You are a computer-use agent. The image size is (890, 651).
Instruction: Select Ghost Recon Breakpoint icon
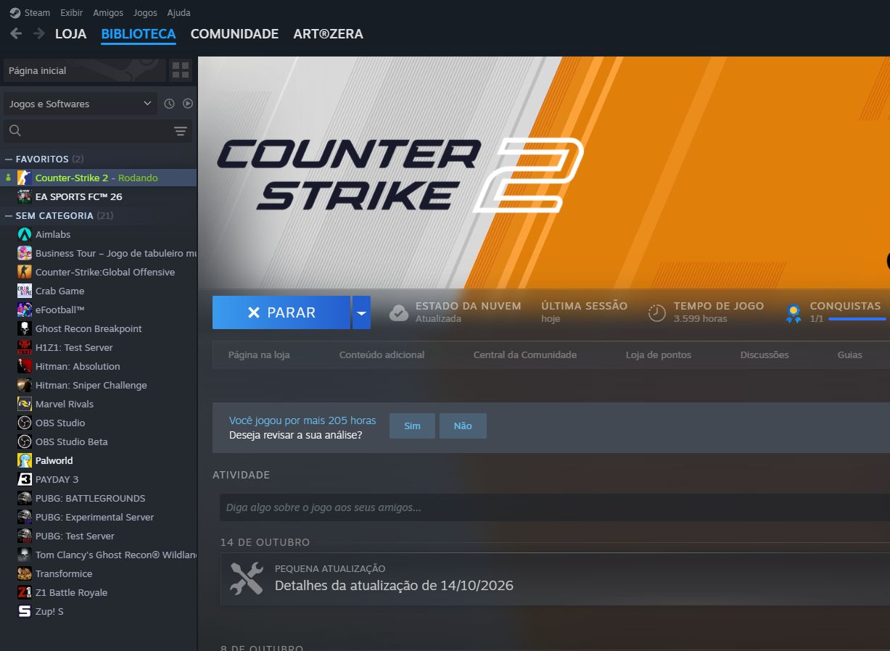click(x=24, y=328)
